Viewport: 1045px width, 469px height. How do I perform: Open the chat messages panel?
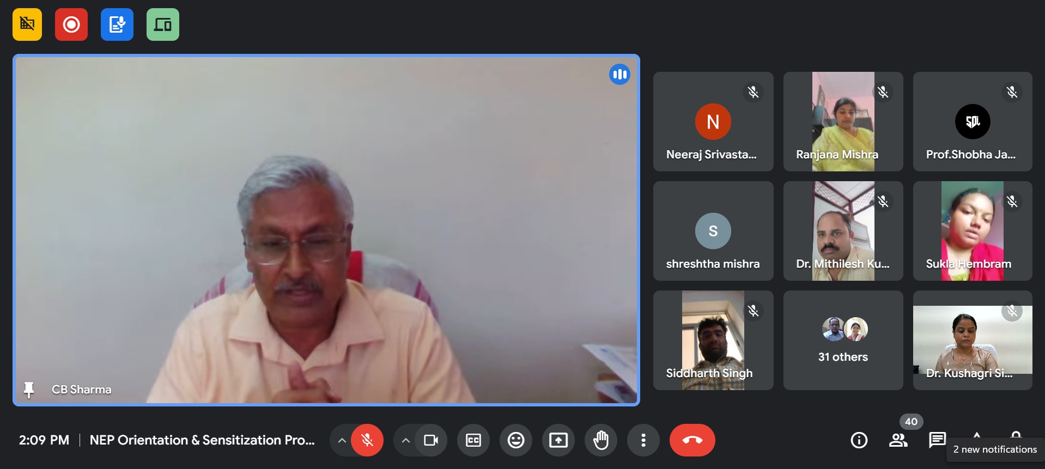pyautogui.click(x=937, y=440)
